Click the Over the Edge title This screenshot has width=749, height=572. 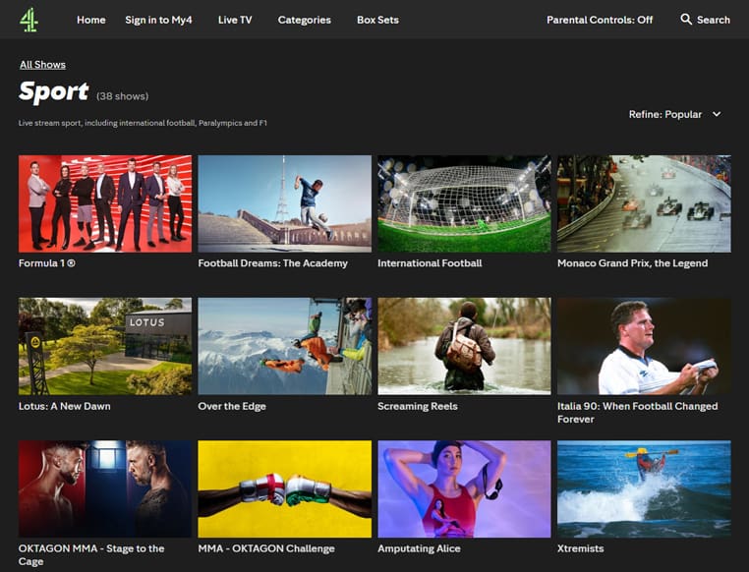click(x=232, y=406)
